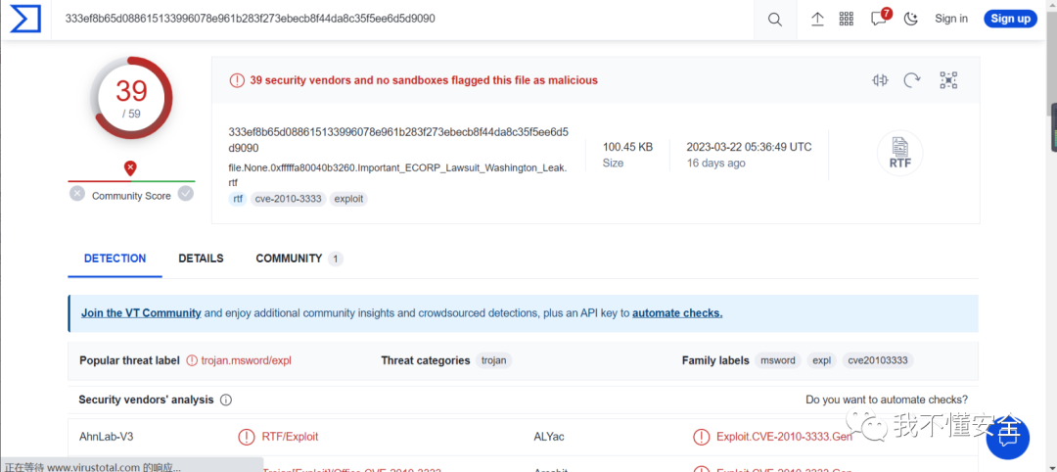
Task: Click the community score X vote button
Action: coord(77,194)
